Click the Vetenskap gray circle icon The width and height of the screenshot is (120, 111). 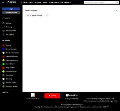click(x=4, y=75)
